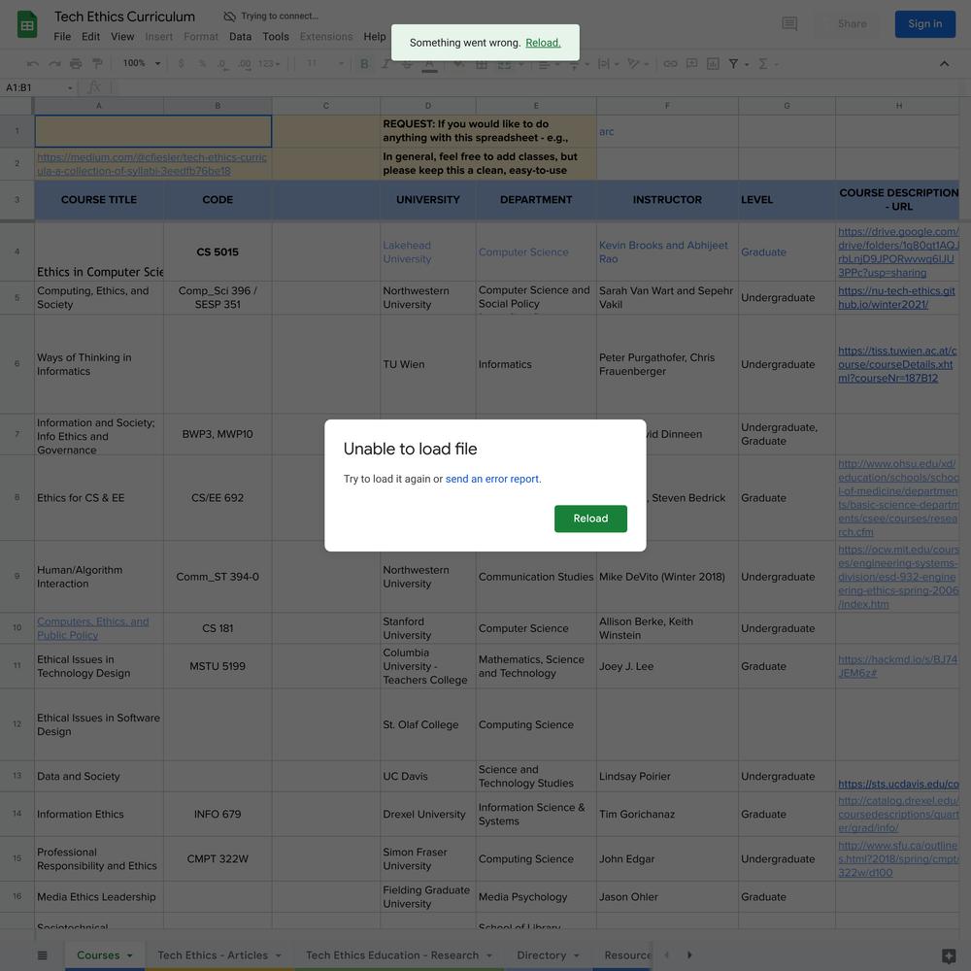The image size is (971, 971).
Task: Click the send an error report link
Action: 491,479
